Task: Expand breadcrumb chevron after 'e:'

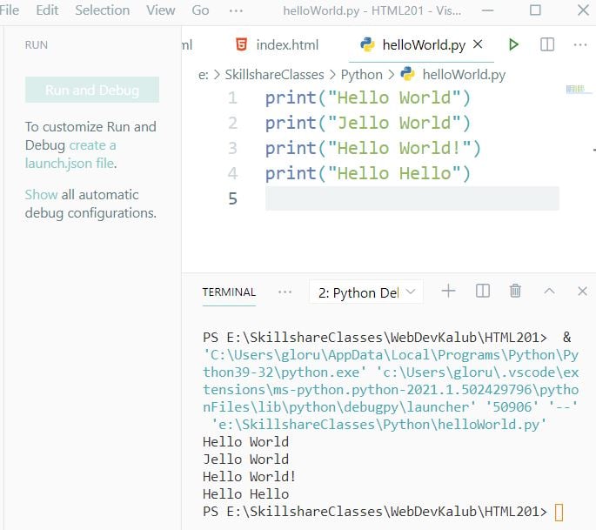Action: coord(217,75)
